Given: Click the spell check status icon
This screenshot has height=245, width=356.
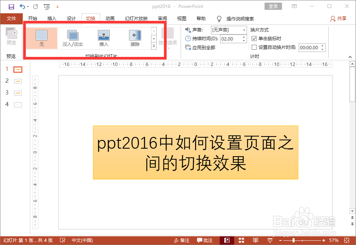Looking at the screenshot, I should (x=63, y=240).
